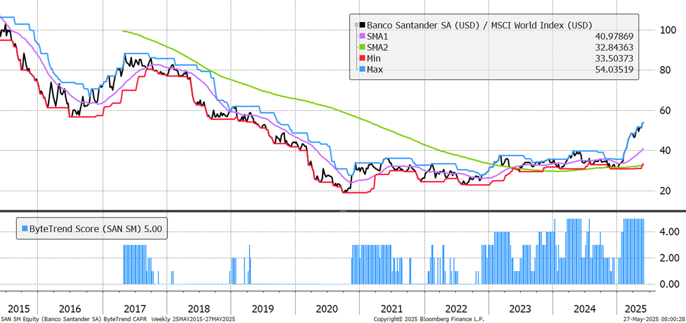The image size is (686, 323).
Task: Click the purple SMA1 color swatch
Action: pos(361,37)
